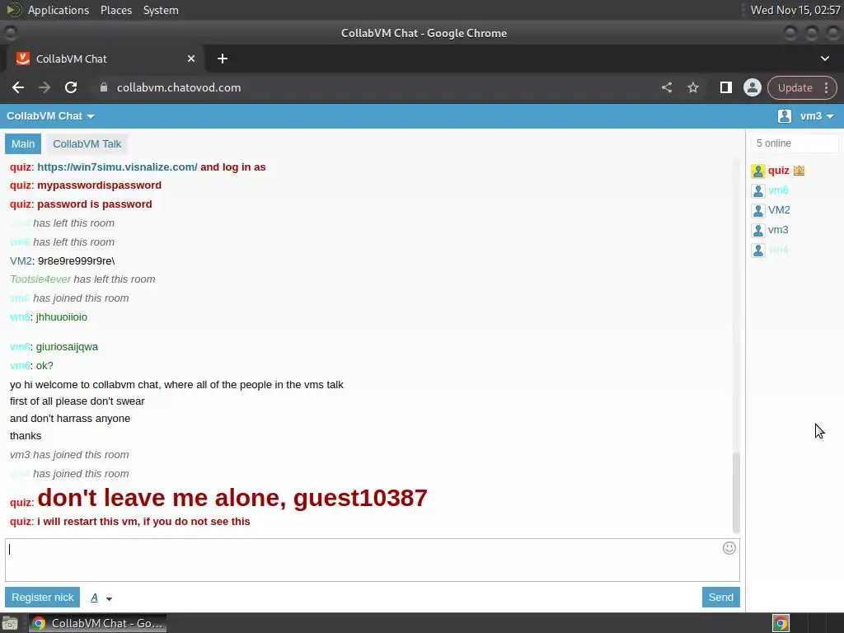The width and height of the screenshot is (844, 633).
Task: Open the Applications menu
Action: (59, 10)
